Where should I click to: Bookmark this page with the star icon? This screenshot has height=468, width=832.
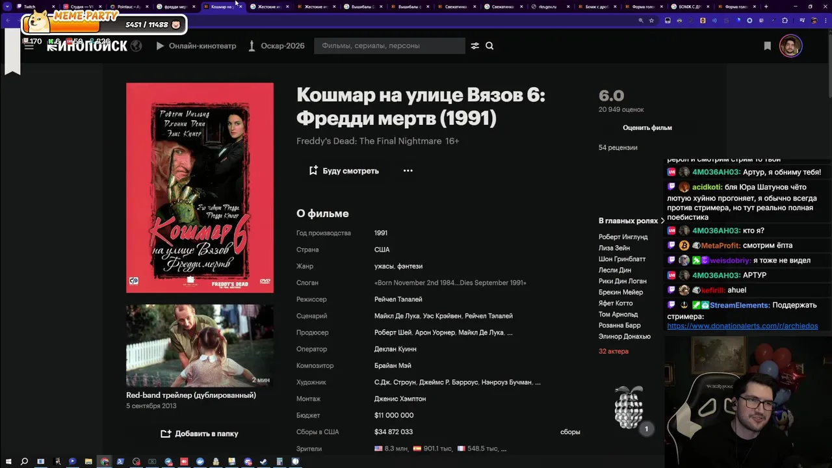click(651, 20)
